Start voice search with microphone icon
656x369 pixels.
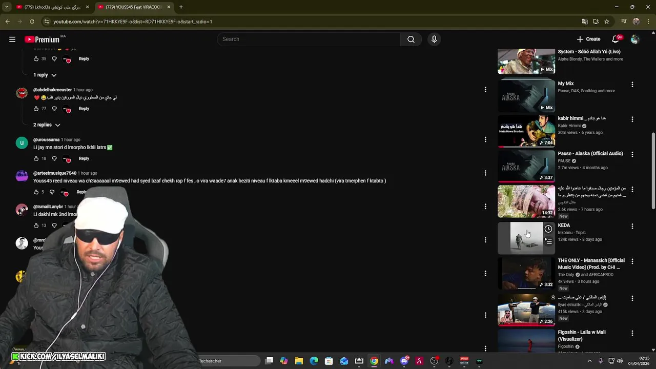click(434, 39)
